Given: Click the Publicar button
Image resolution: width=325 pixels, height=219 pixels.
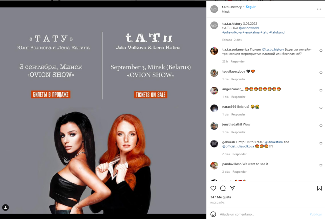Looking at the screenshot, I should pos(316,214).
